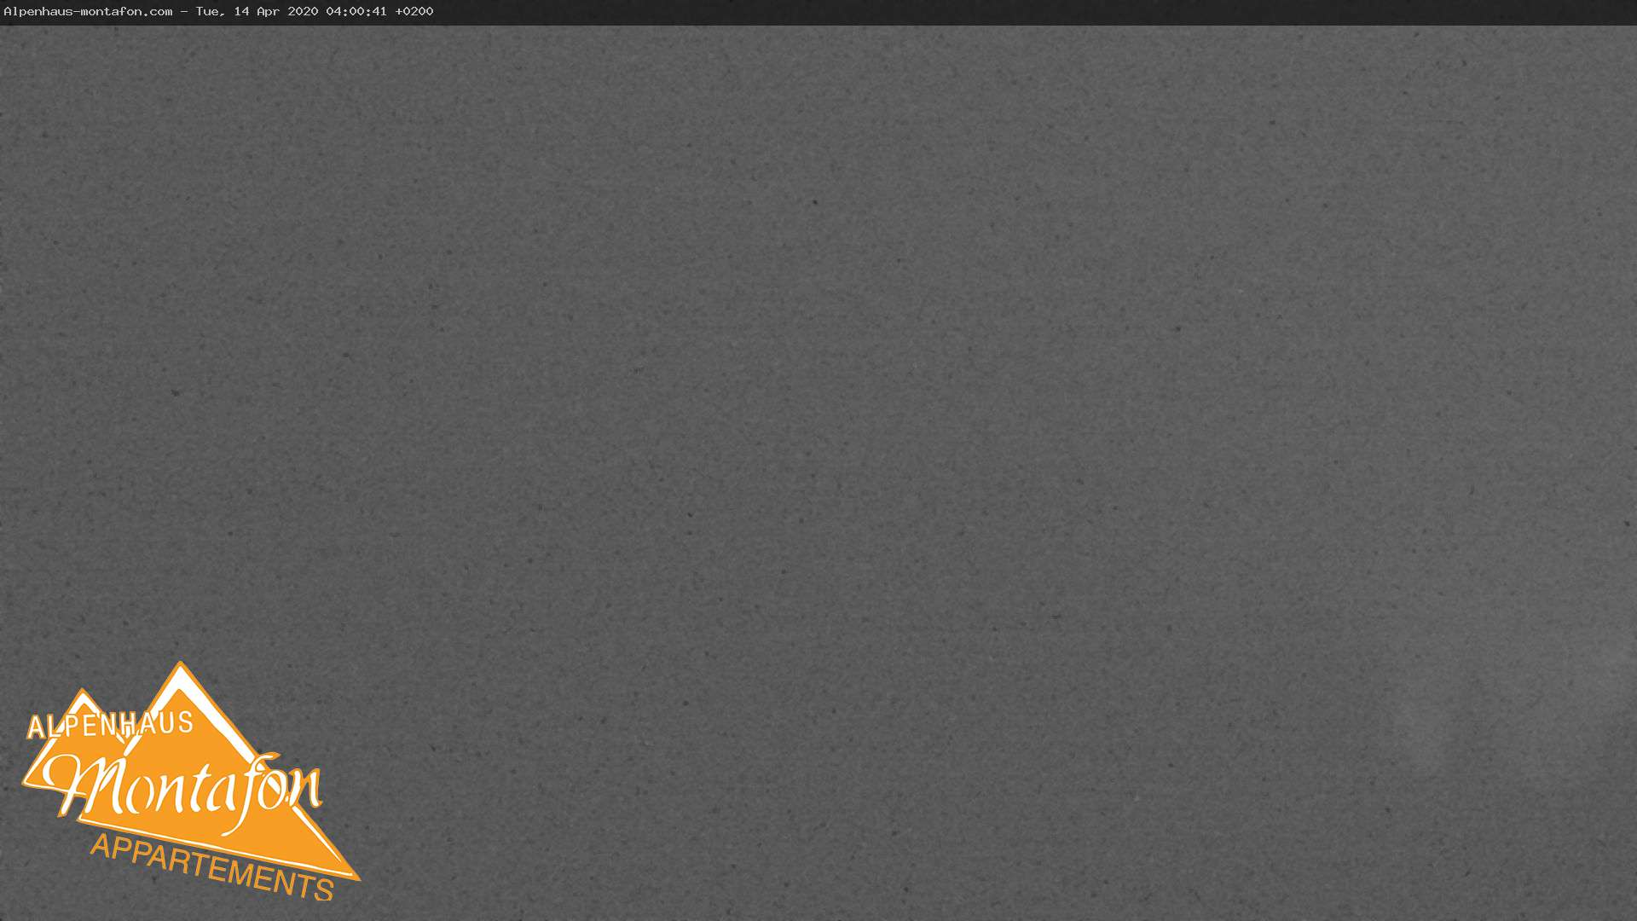
Task: Click the Alpenhaus Montafon Appartements logo
Action: (191, 781)
